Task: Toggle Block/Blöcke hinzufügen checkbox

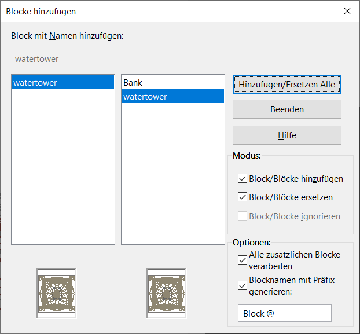Action: 243,178
